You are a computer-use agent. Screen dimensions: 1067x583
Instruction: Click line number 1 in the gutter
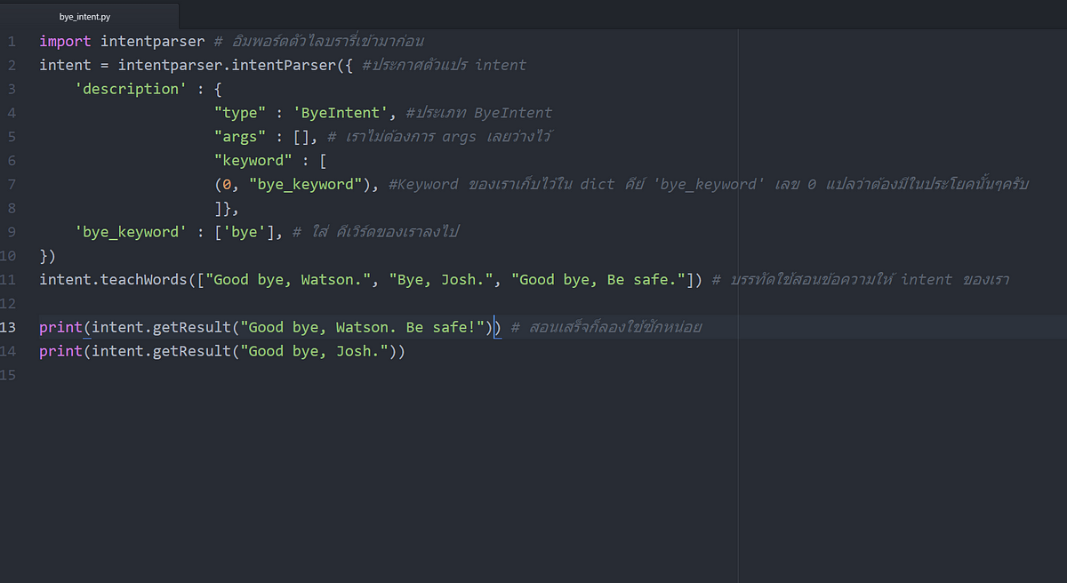(12, 41)
